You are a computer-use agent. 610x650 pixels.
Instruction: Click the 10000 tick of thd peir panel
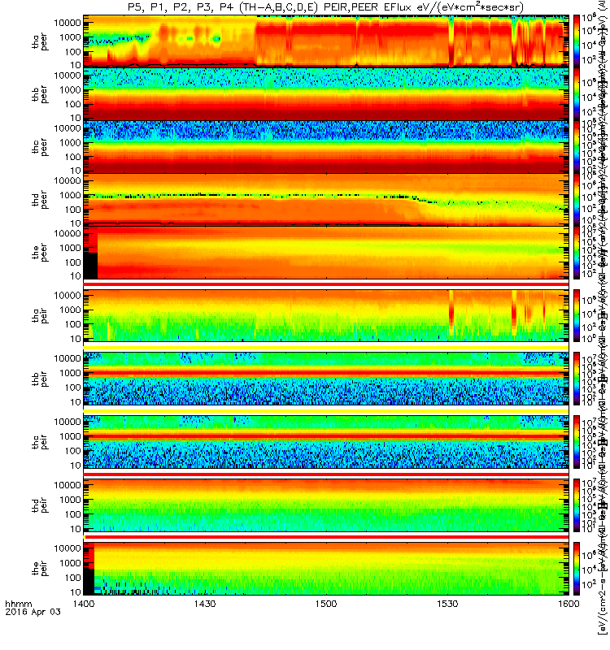coord(67,485)
